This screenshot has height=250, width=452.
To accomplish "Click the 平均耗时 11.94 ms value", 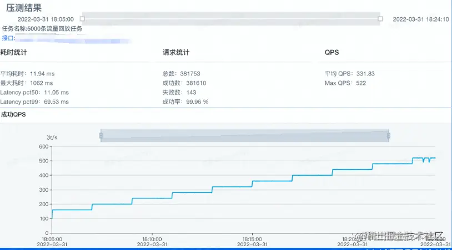I will point(42,74).
